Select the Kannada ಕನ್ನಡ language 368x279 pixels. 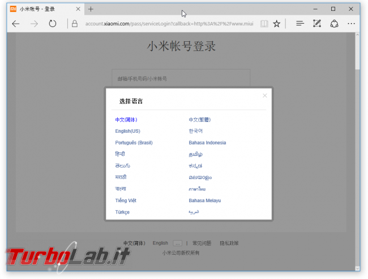click(x=195, y=165)
